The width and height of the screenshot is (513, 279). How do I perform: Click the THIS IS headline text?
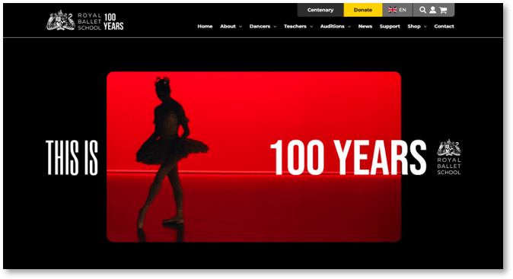coord(72,158)
